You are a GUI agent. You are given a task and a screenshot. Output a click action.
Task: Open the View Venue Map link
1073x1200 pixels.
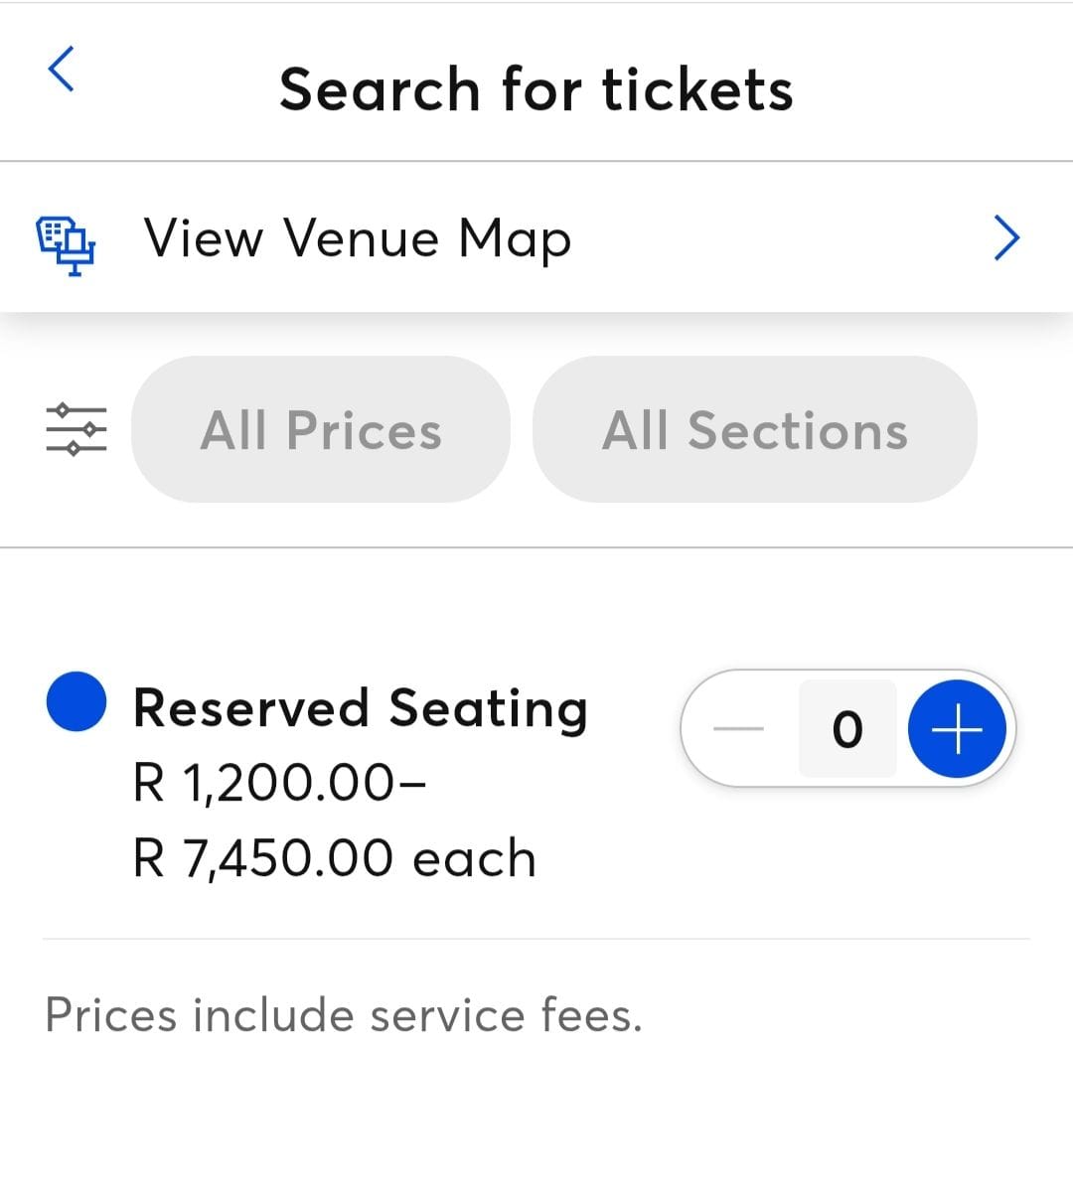click(358, 238)
